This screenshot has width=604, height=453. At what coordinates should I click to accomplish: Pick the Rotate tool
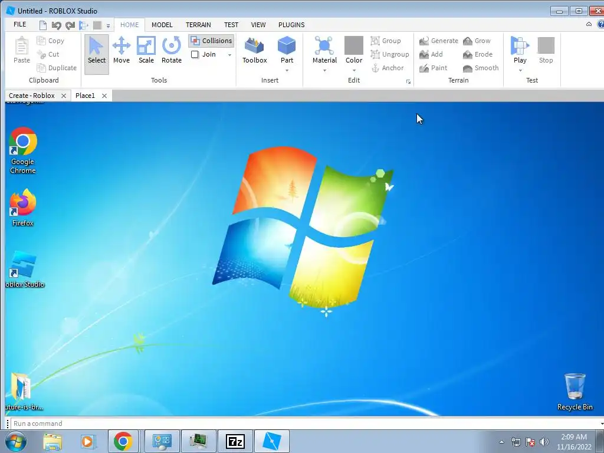(x=172, y=50)
